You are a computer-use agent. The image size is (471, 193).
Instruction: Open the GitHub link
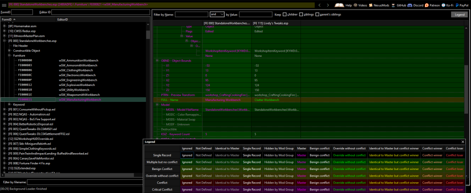pyautogui.click(x=399, y=5)
